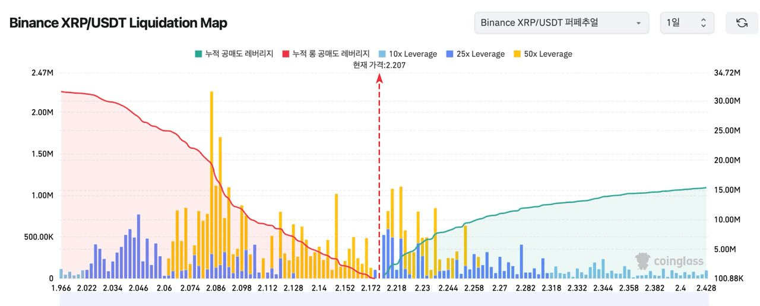Click the 30.00M right axis label
The width and height of the screenshot is (760, 306).
[x=726, y=101]
